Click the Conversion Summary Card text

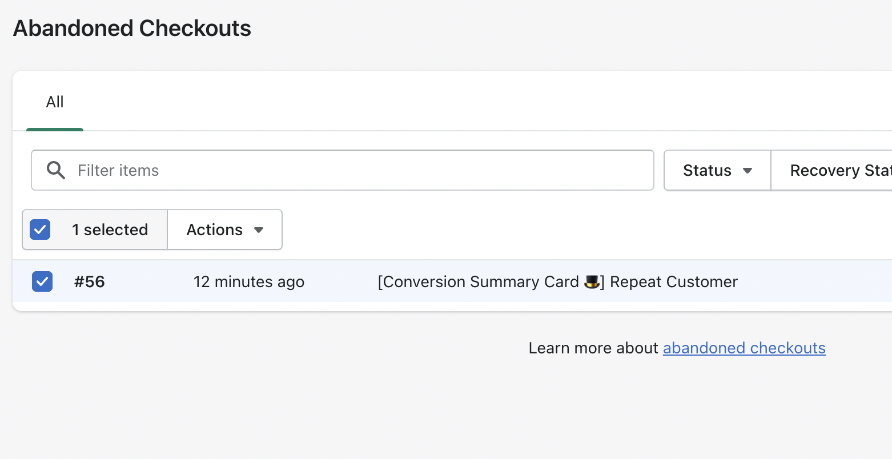point(478,282)
